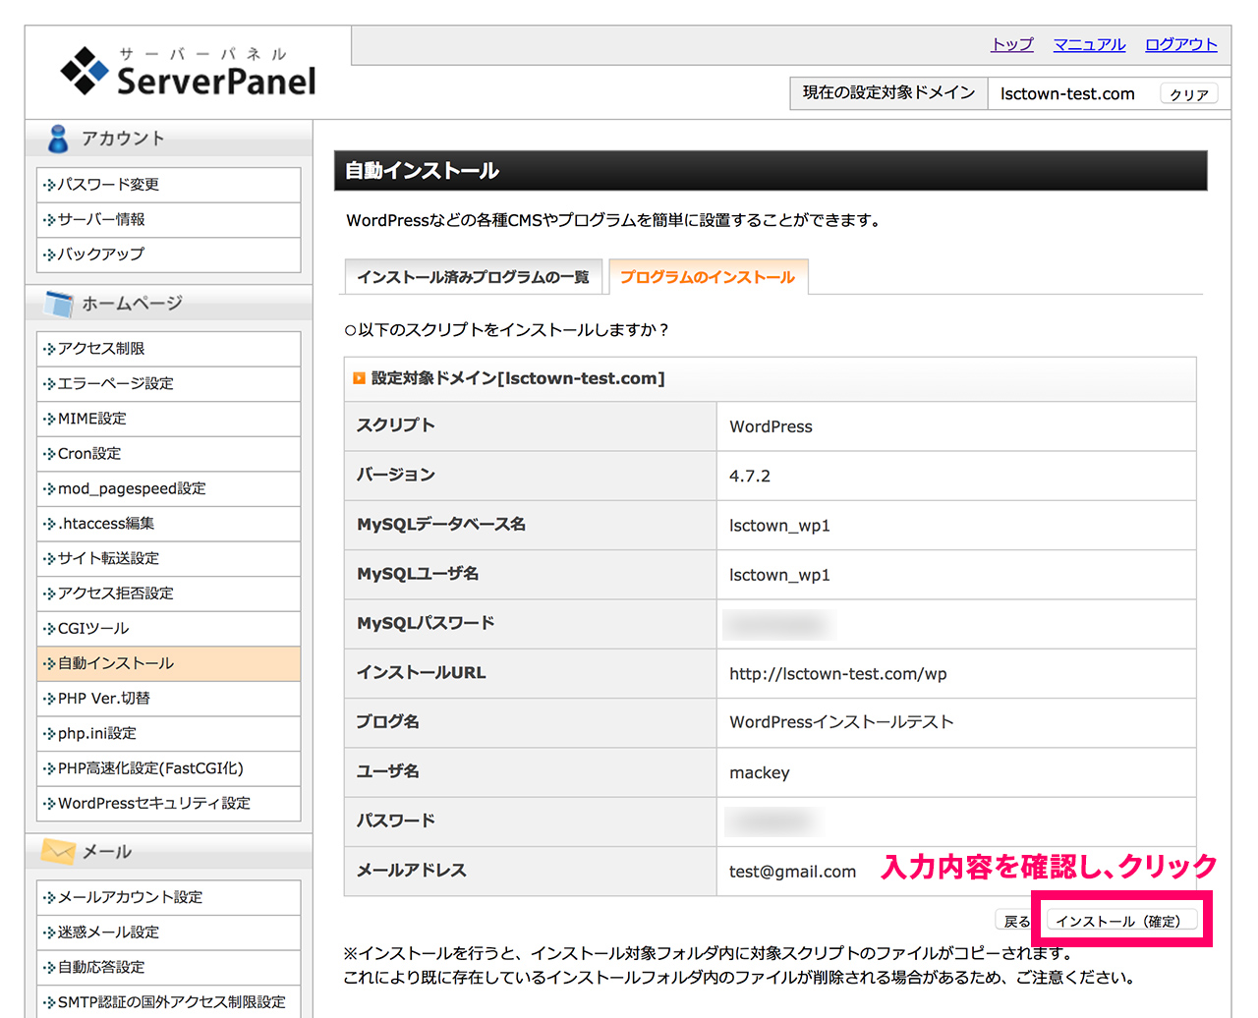This screenshot has width=1258, height=1018.
Task: Click the Mail section envelope icon
Action: point(58,851)
